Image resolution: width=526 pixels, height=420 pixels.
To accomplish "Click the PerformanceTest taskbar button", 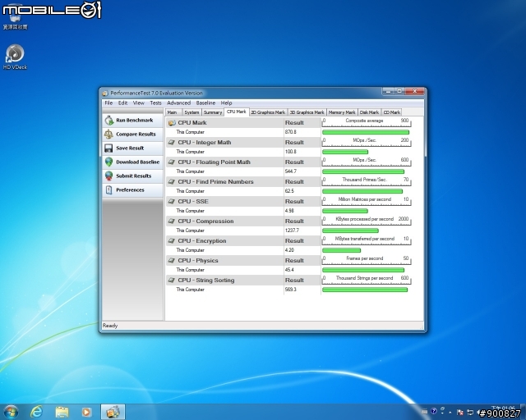I will tap(113, 412).
